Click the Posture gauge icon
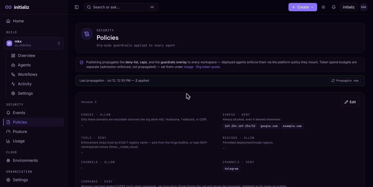Screen dimensions: 373x187 pos(8,132)
